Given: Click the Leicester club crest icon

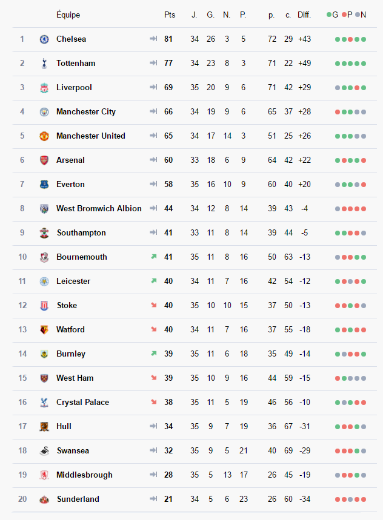Looking at the screenshot, I should (44, 281).
